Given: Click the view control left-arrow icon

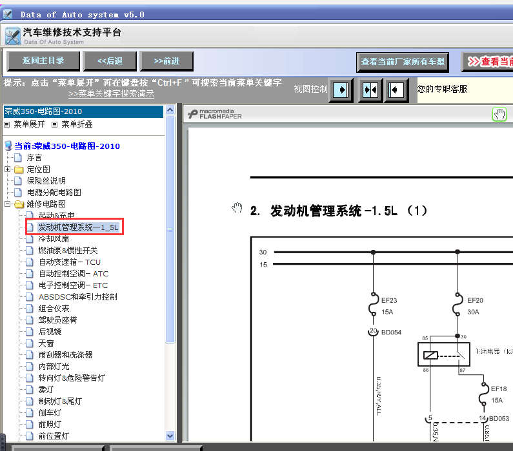Looking at the screenshot, I should click(x=396, y=90).
